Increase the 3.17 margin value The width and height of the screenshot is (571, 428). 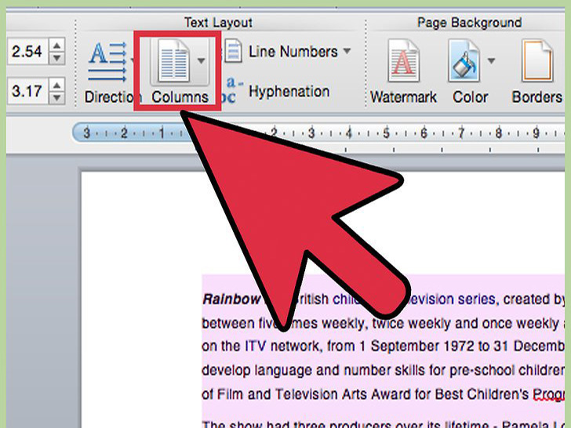click(56, 85)
